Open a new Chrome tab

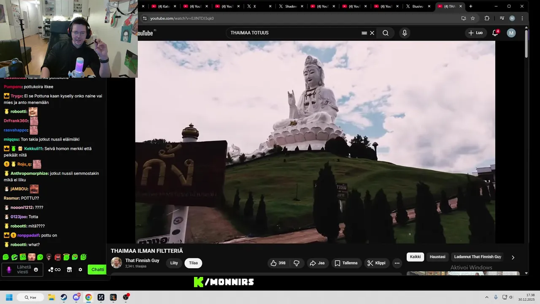(x=471, y=6)
